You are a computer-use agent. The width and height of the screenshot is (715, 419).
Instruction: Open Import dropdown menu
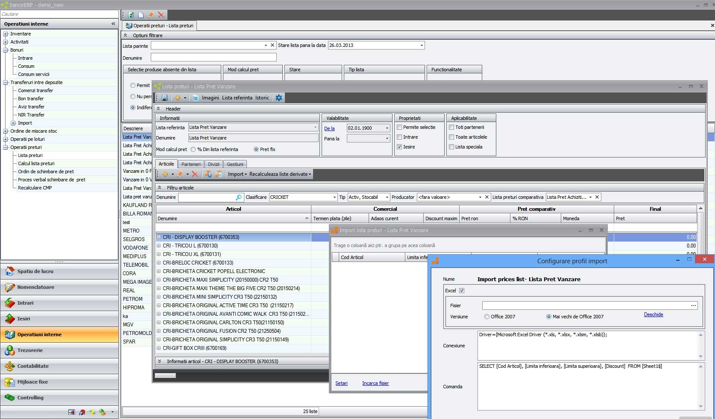pyautogui.click(x=237, y=174)
